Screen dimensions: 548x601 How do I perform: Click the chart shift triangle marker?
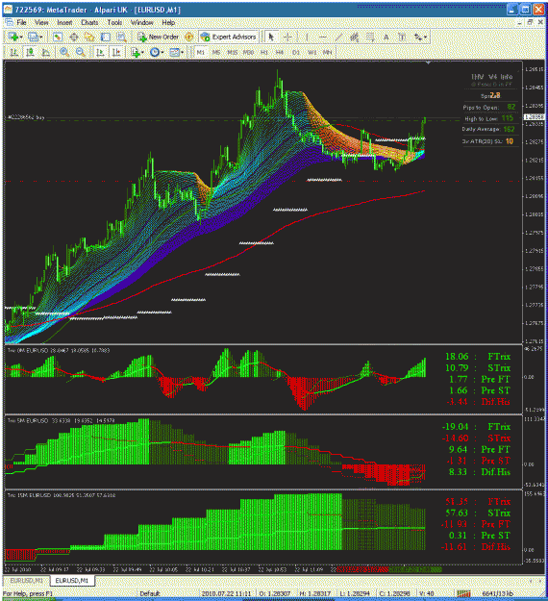click(x=428, y=63)
